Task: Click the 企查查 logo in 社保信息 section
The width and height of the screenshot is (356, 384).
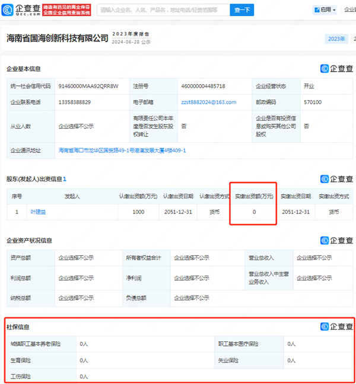Action: point(336,327)
